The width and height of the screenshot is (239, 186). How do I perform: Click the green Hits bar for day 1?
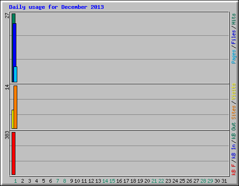tap(13, 48)
